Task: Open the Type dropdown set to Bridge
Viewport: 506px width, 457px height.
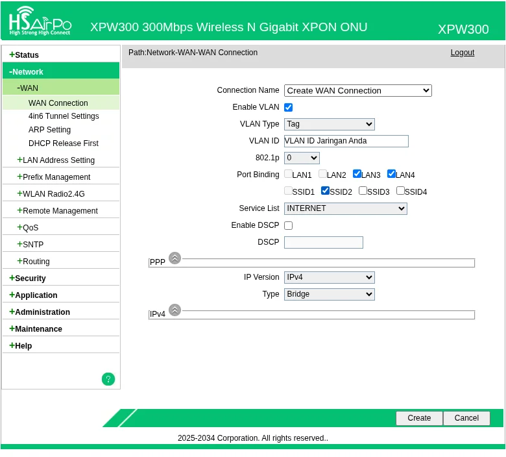Action: (x=329, y=294)
